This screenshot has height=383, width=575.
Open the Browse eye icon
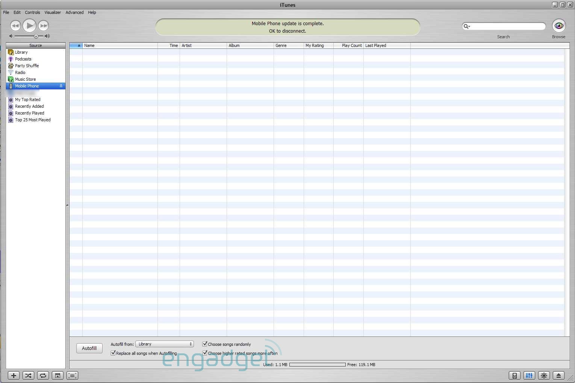[x=559, y=26]
